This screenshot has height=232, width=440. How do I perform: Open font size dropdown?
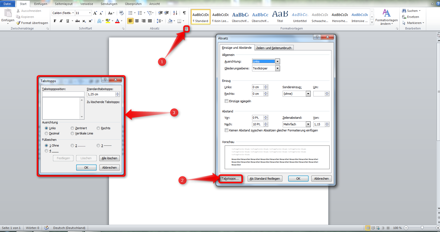coord(90,13)
